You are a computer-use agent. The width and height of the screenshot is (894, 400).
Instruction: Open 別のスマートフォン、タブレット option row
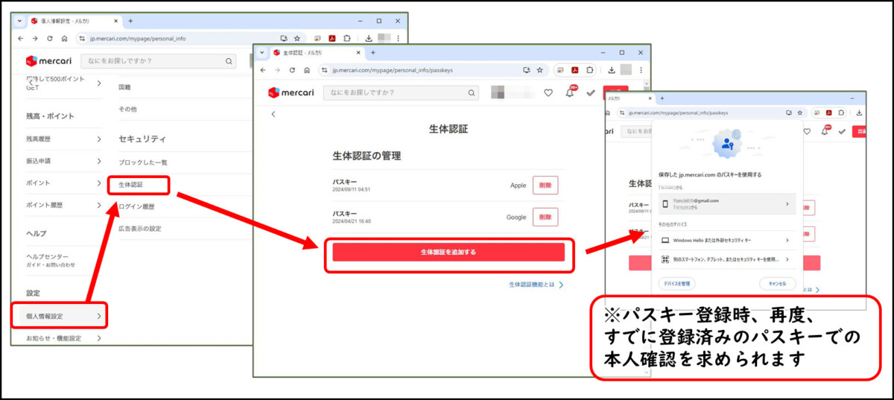point(728,259)
